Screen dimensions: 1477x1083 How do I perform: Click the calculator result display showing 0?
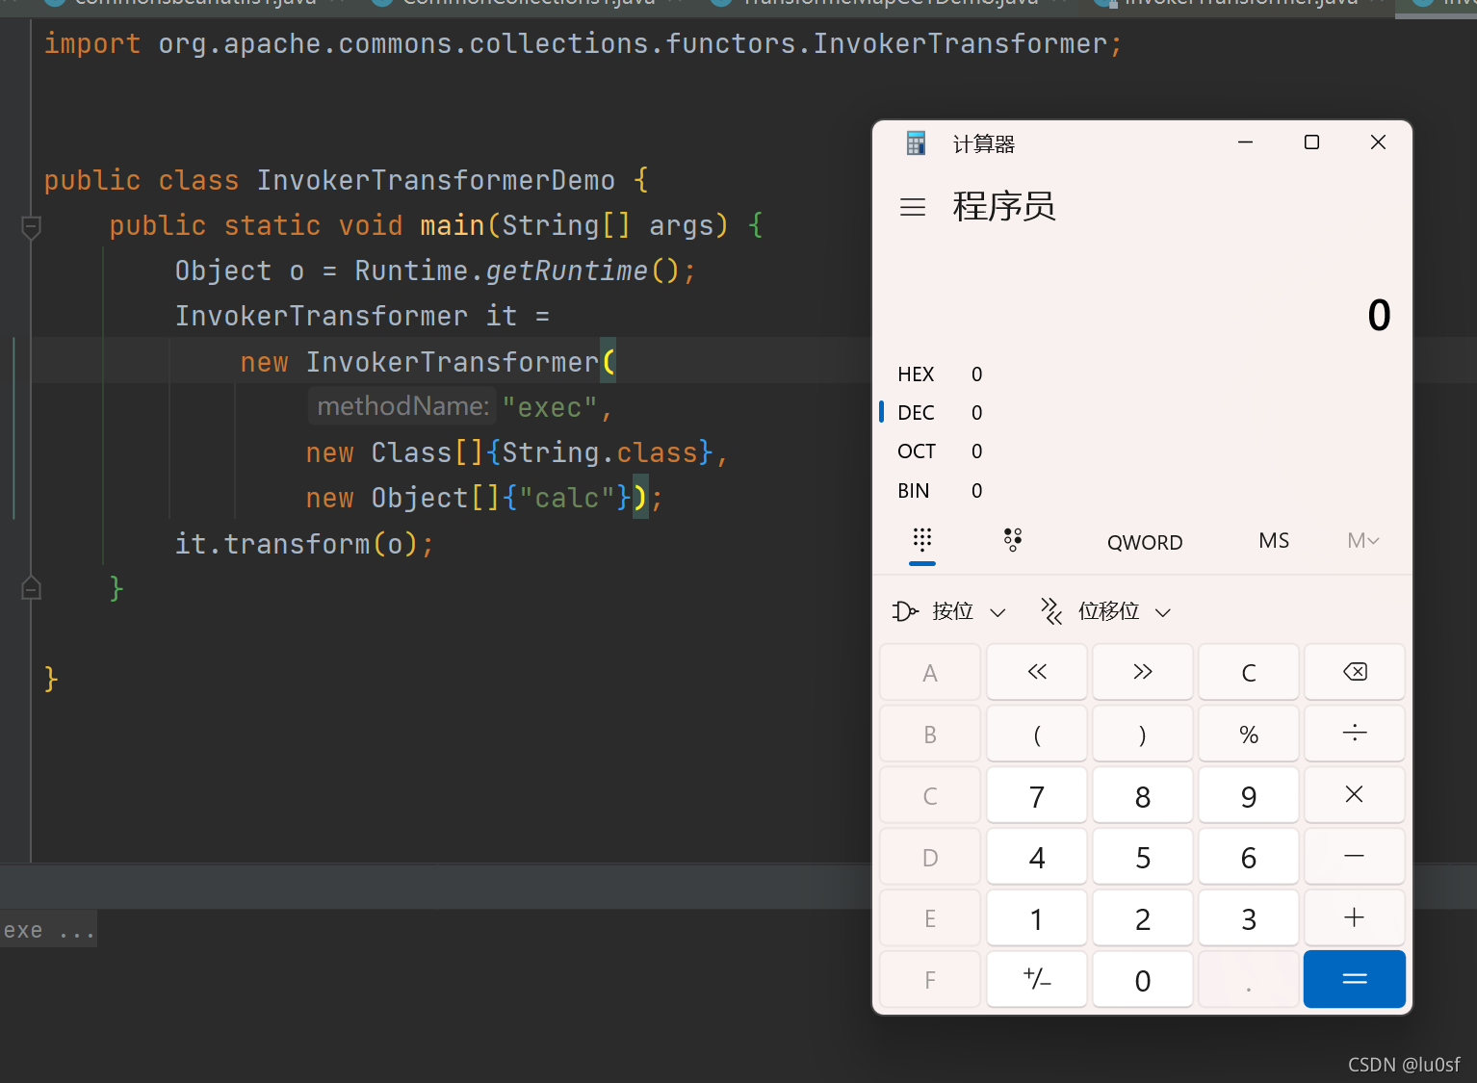[1379, 315]
